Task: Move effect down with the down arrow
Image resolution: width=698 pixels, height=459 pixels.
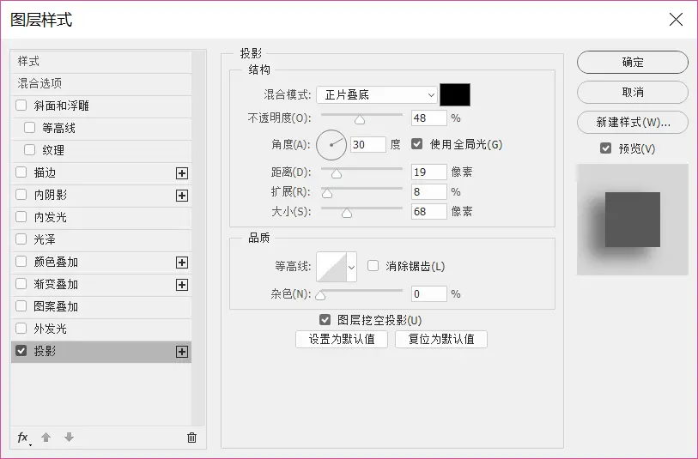Action: (69, 438)
